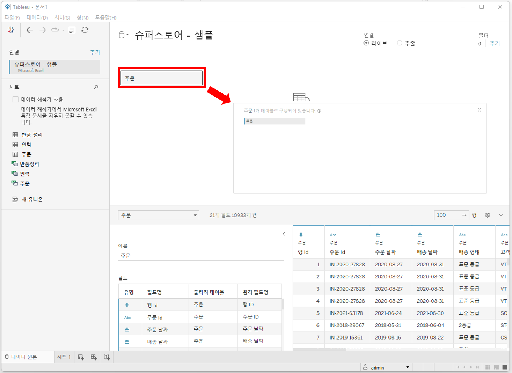Select the 슈퍼스토어 - 샘플 connection
Image resolution: width=512 pixels, height=373 pixels.
coord(55,67)
